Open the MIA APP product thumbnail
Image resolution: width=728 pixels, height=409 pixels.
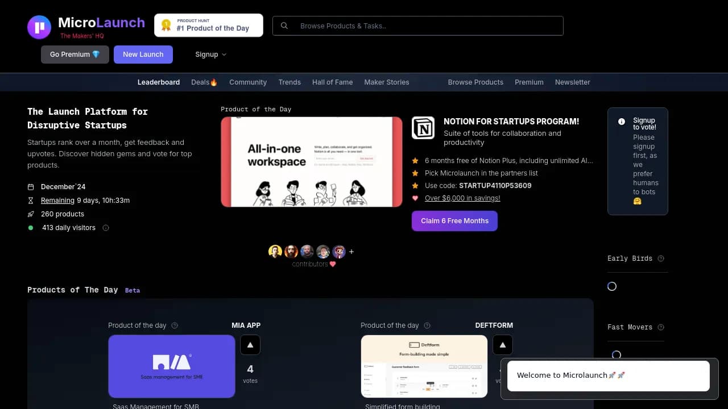point(172,366)
